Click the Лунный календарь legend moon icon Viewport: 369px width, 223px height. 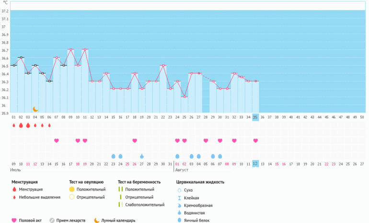point(96,221)
